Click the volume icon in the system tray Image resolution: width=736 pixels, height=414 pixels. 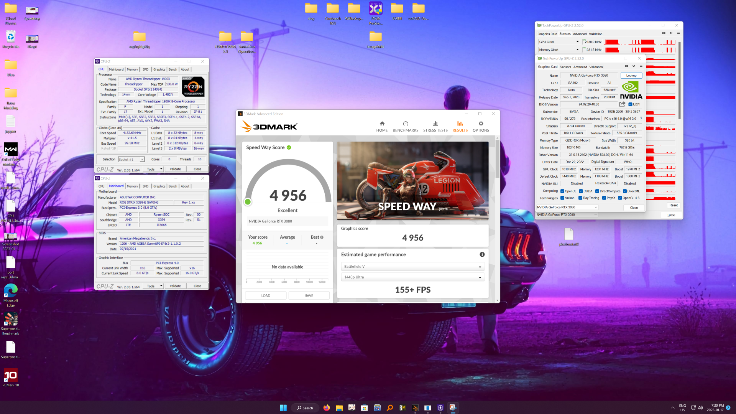(x=700, y=408)
